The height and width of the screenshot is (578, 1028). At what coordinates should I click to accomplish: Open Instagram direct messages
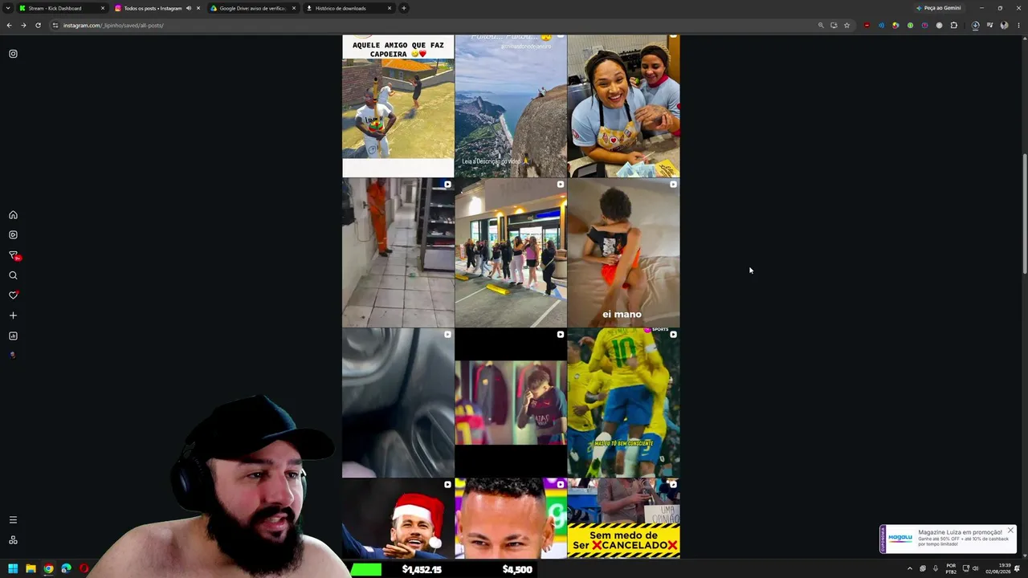pos(13,255)
